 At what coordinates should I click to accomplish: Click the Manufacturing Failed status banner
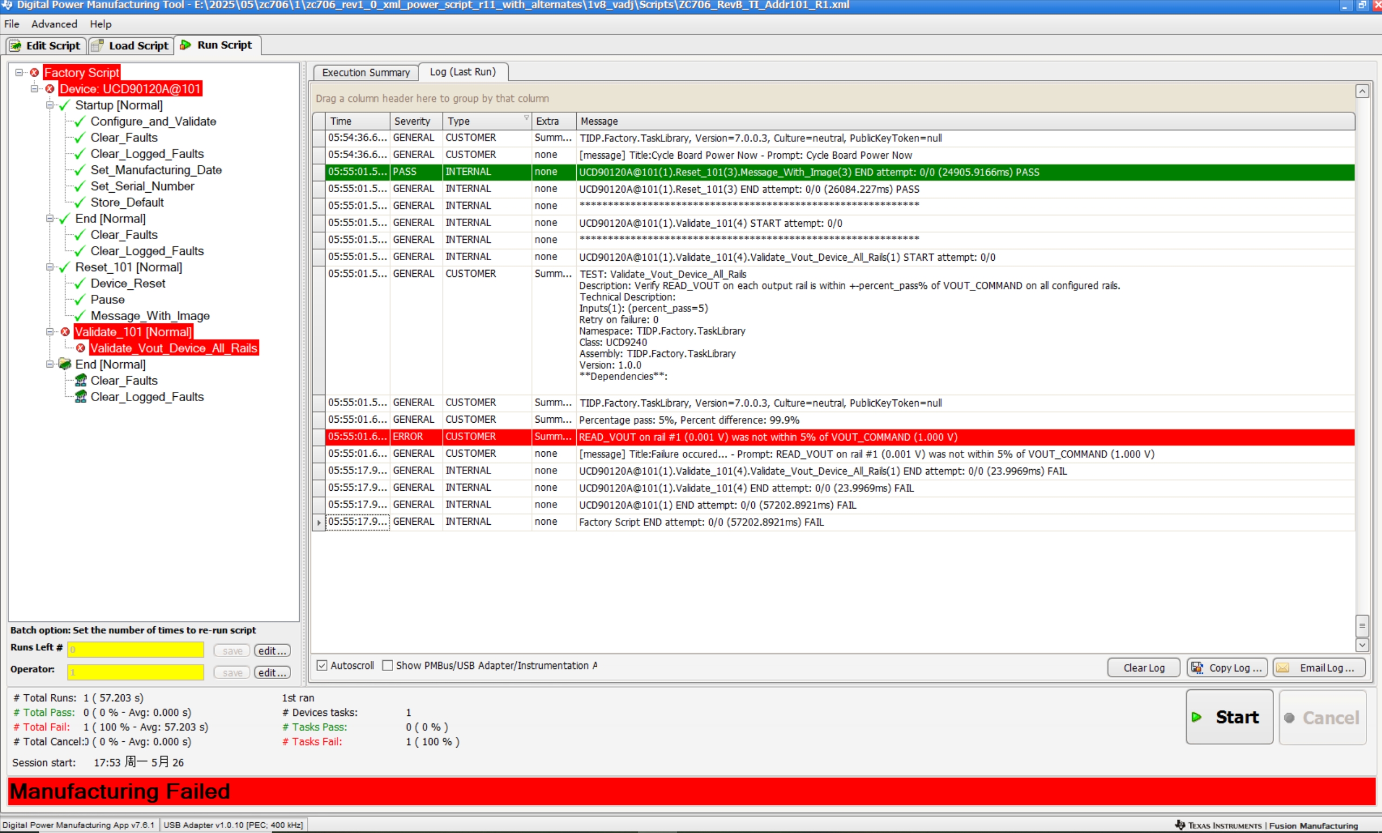691,791
